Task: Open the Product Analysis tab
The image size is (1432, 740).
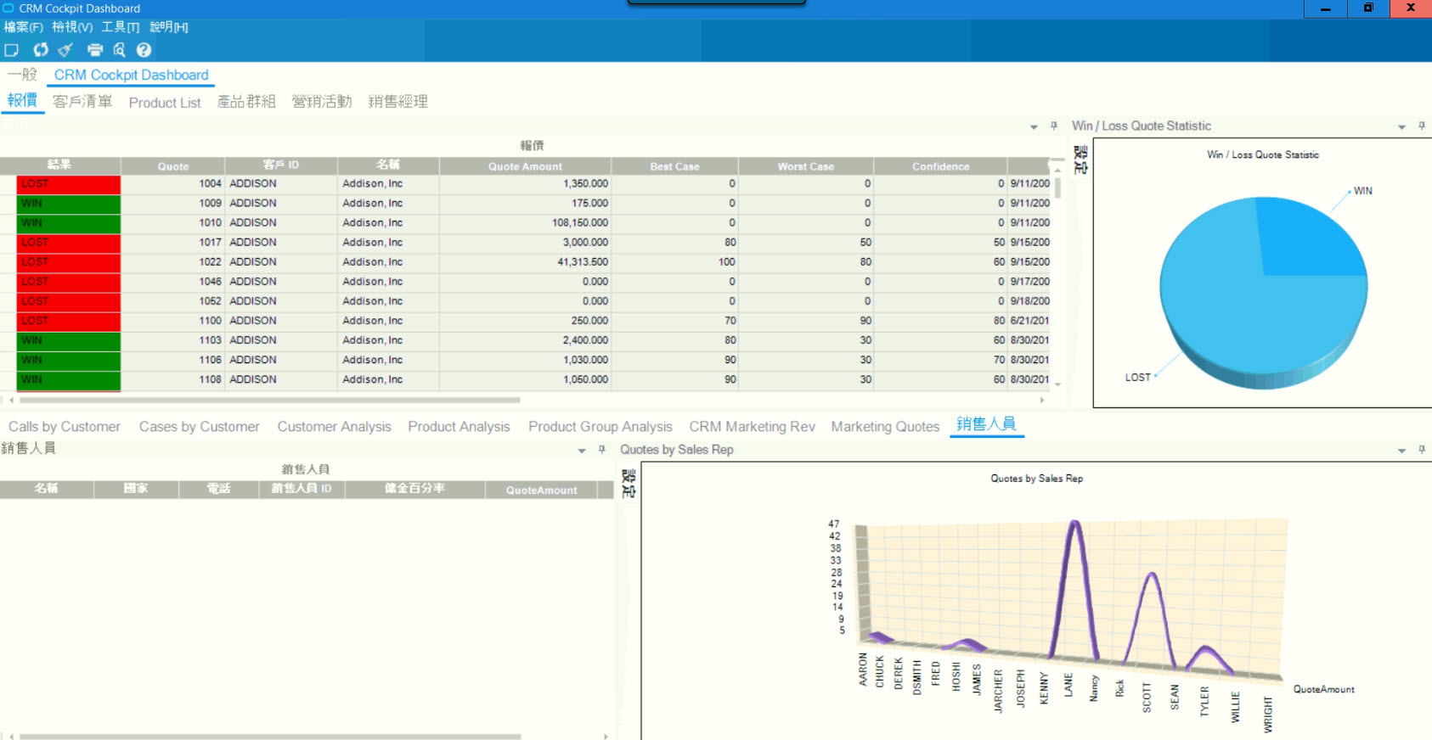Action: (459, 427)
